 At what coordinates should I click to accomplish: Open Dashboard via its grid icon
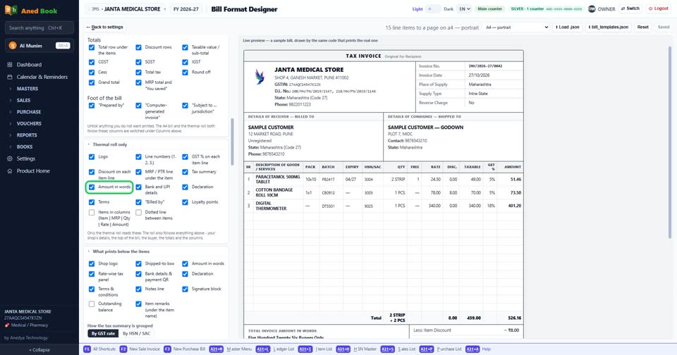point(9,65)
